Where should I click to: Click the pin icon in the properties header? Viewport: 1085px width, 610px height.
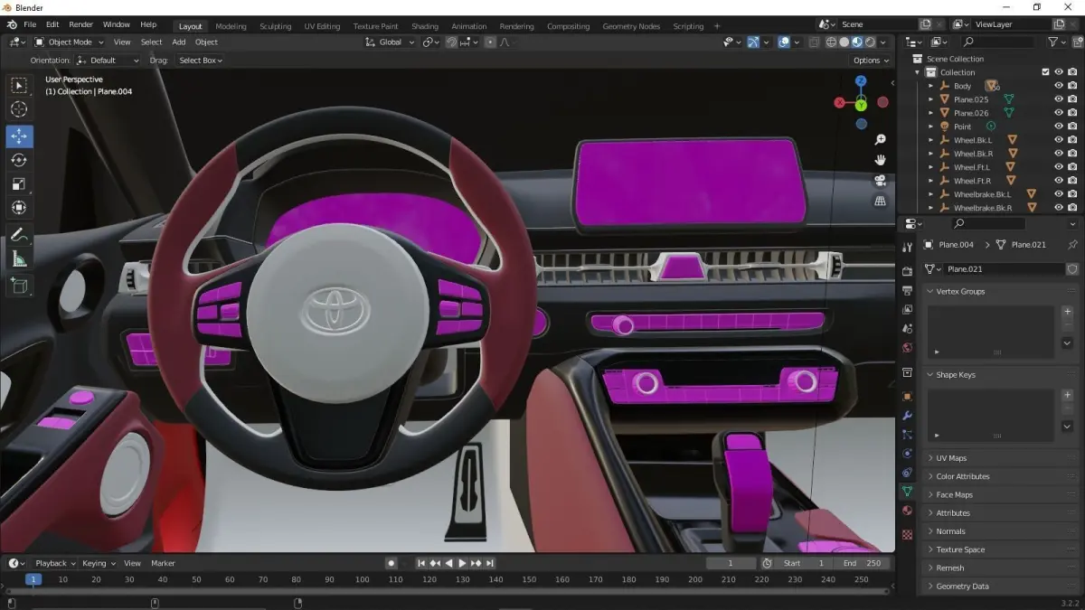click(1072, 245)
